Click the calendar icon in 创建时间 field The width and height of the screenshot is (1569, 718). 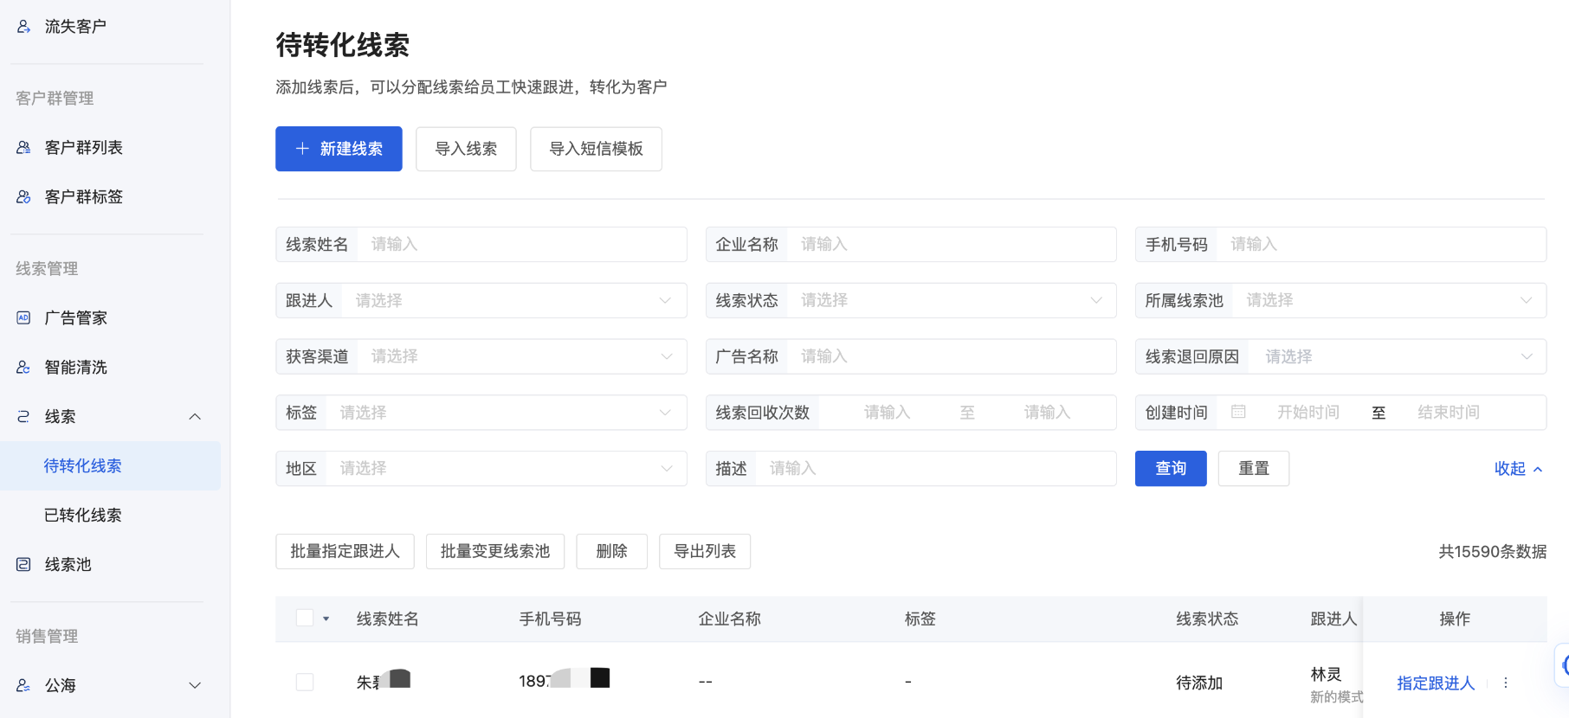pyautogui.click(x=1238, y=413)
